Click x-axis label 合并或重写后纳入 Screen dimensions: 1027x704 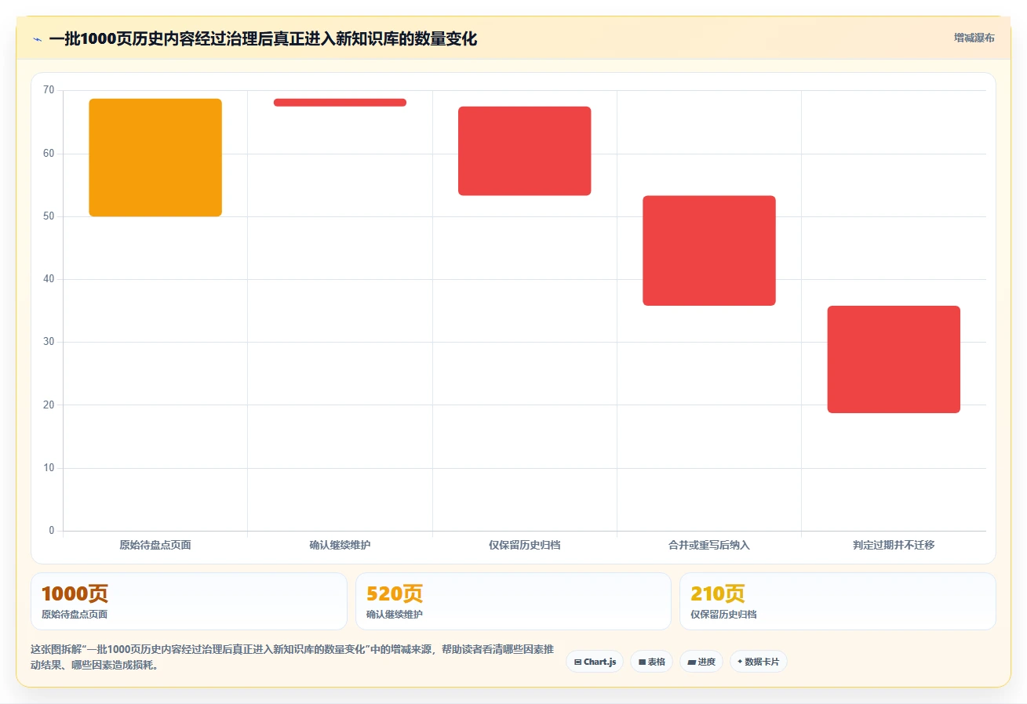tap(709, 545)
